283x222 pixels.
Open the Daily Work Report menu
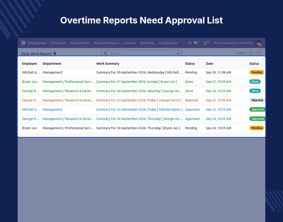pos(106,43)
